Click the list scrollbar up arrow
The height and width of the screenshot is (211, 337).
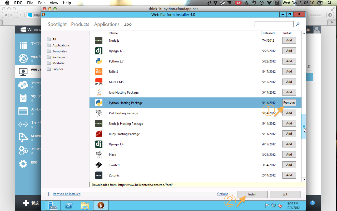tap(304, 33)
